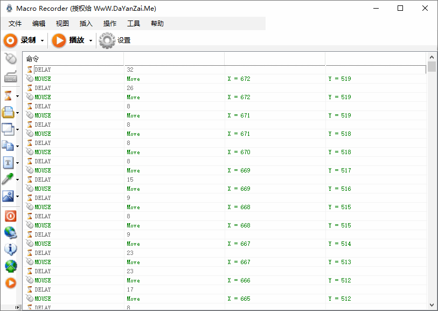Click the 播放 play button label
This screenshot has height=311, width=438.
tap(77, 40)
